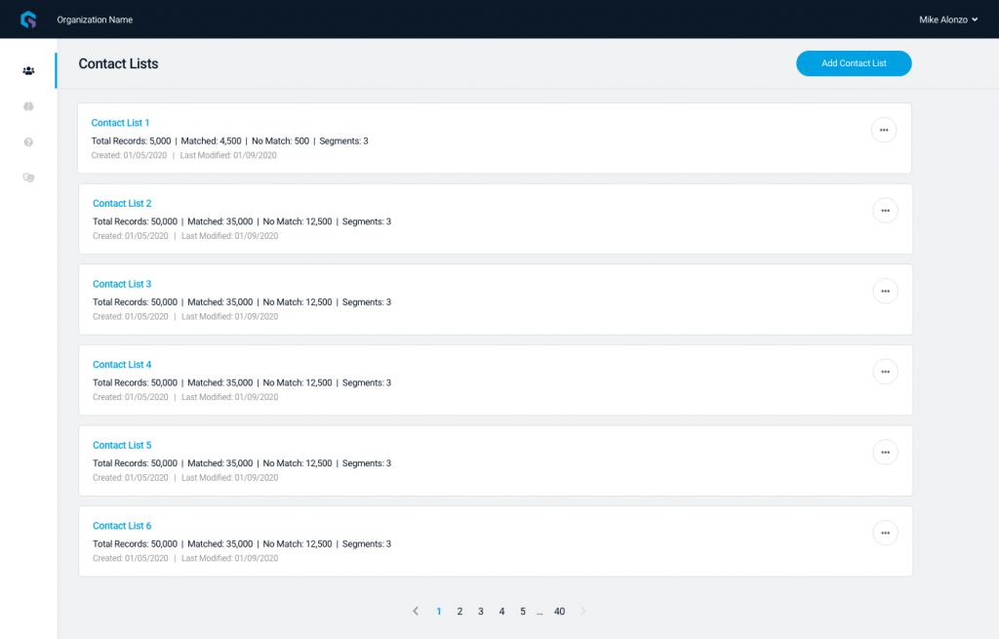
Task: Click the Contact Lists page heading
Action: click(x=118, y=63)
